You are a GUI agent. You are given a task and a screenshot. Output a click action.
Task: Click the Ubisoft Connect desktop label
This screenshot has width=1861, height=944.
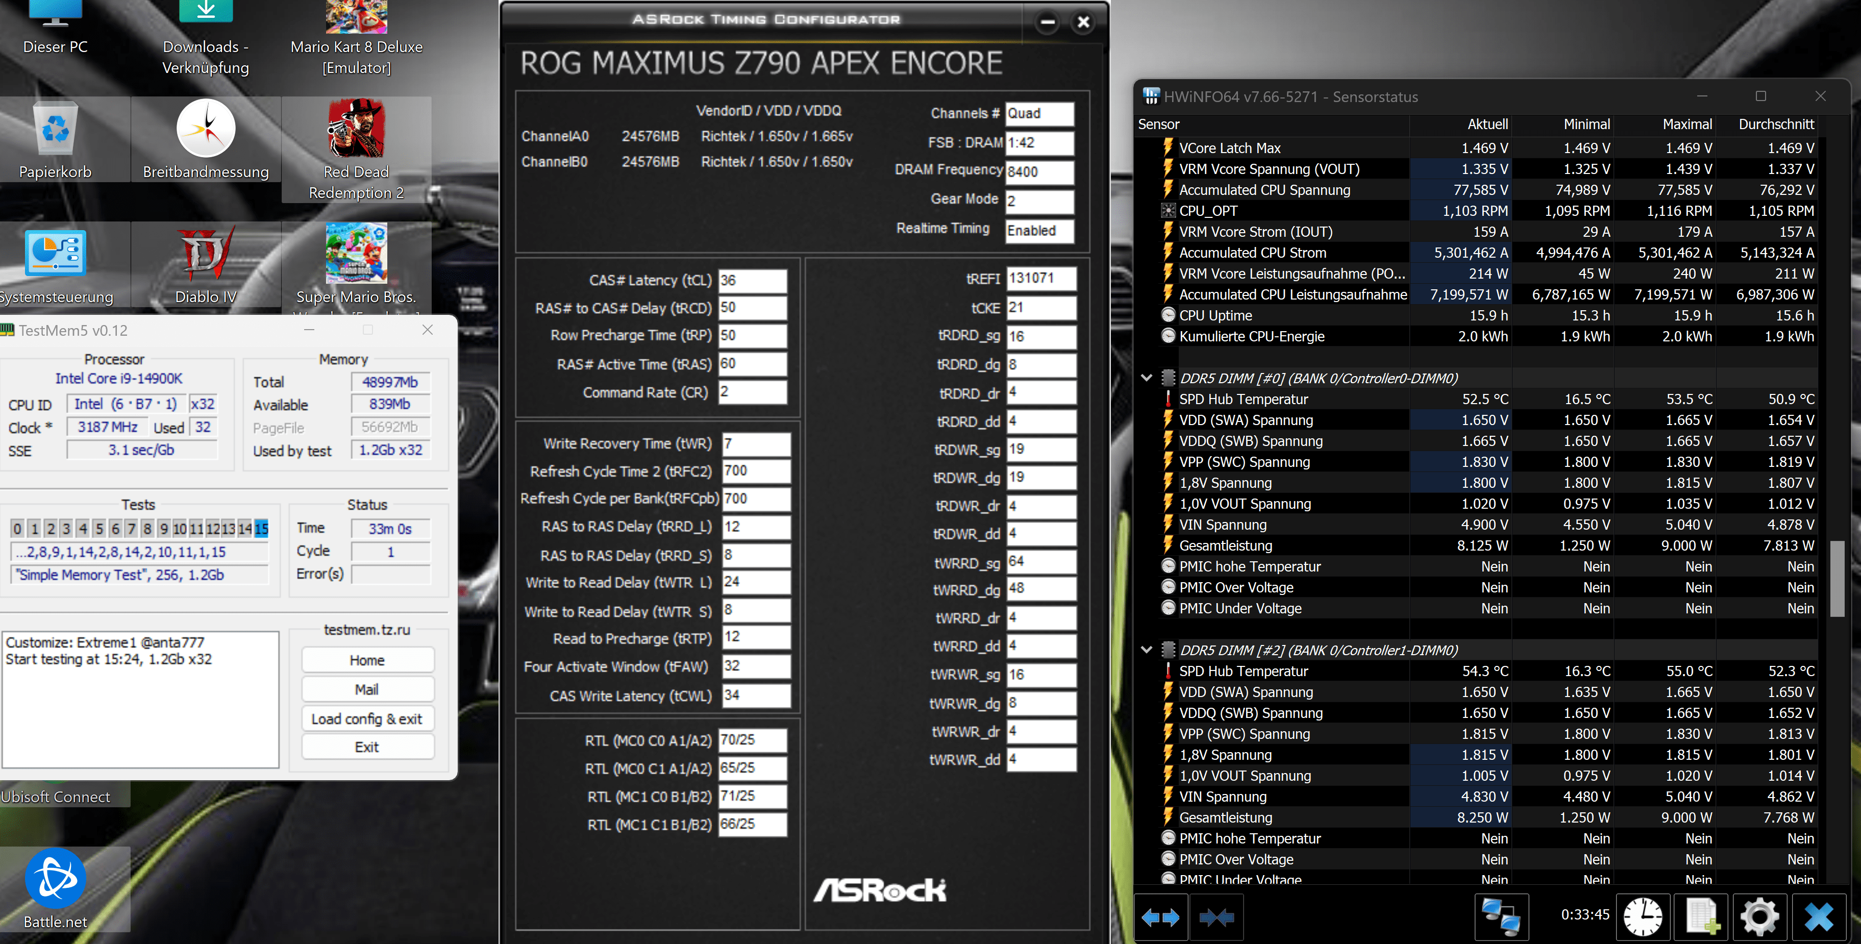[56, 797]
